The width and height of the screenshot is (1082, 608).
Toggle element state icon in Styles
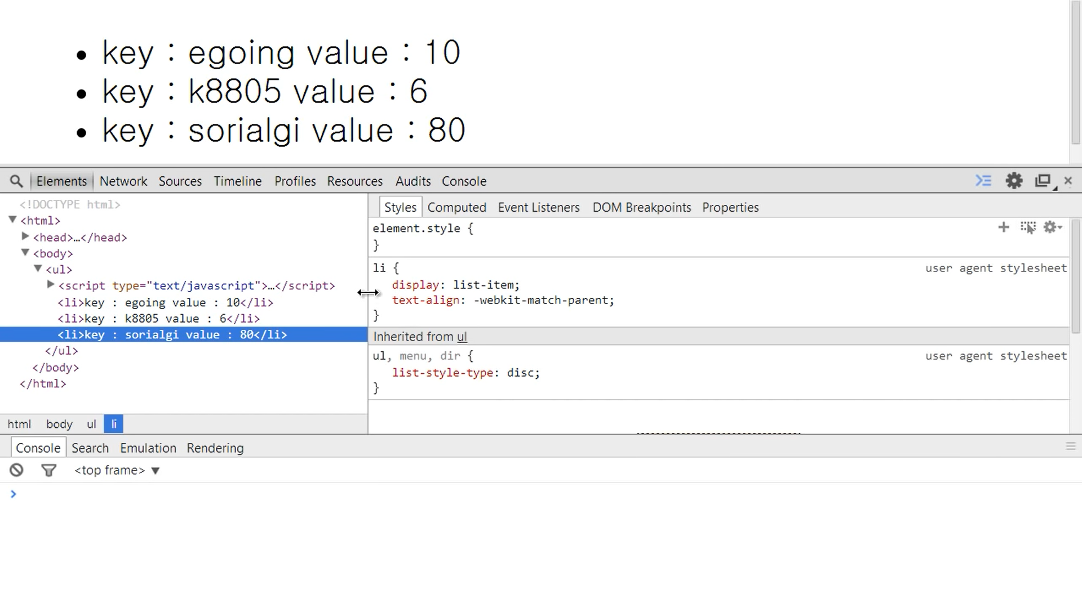(1028, 227)
